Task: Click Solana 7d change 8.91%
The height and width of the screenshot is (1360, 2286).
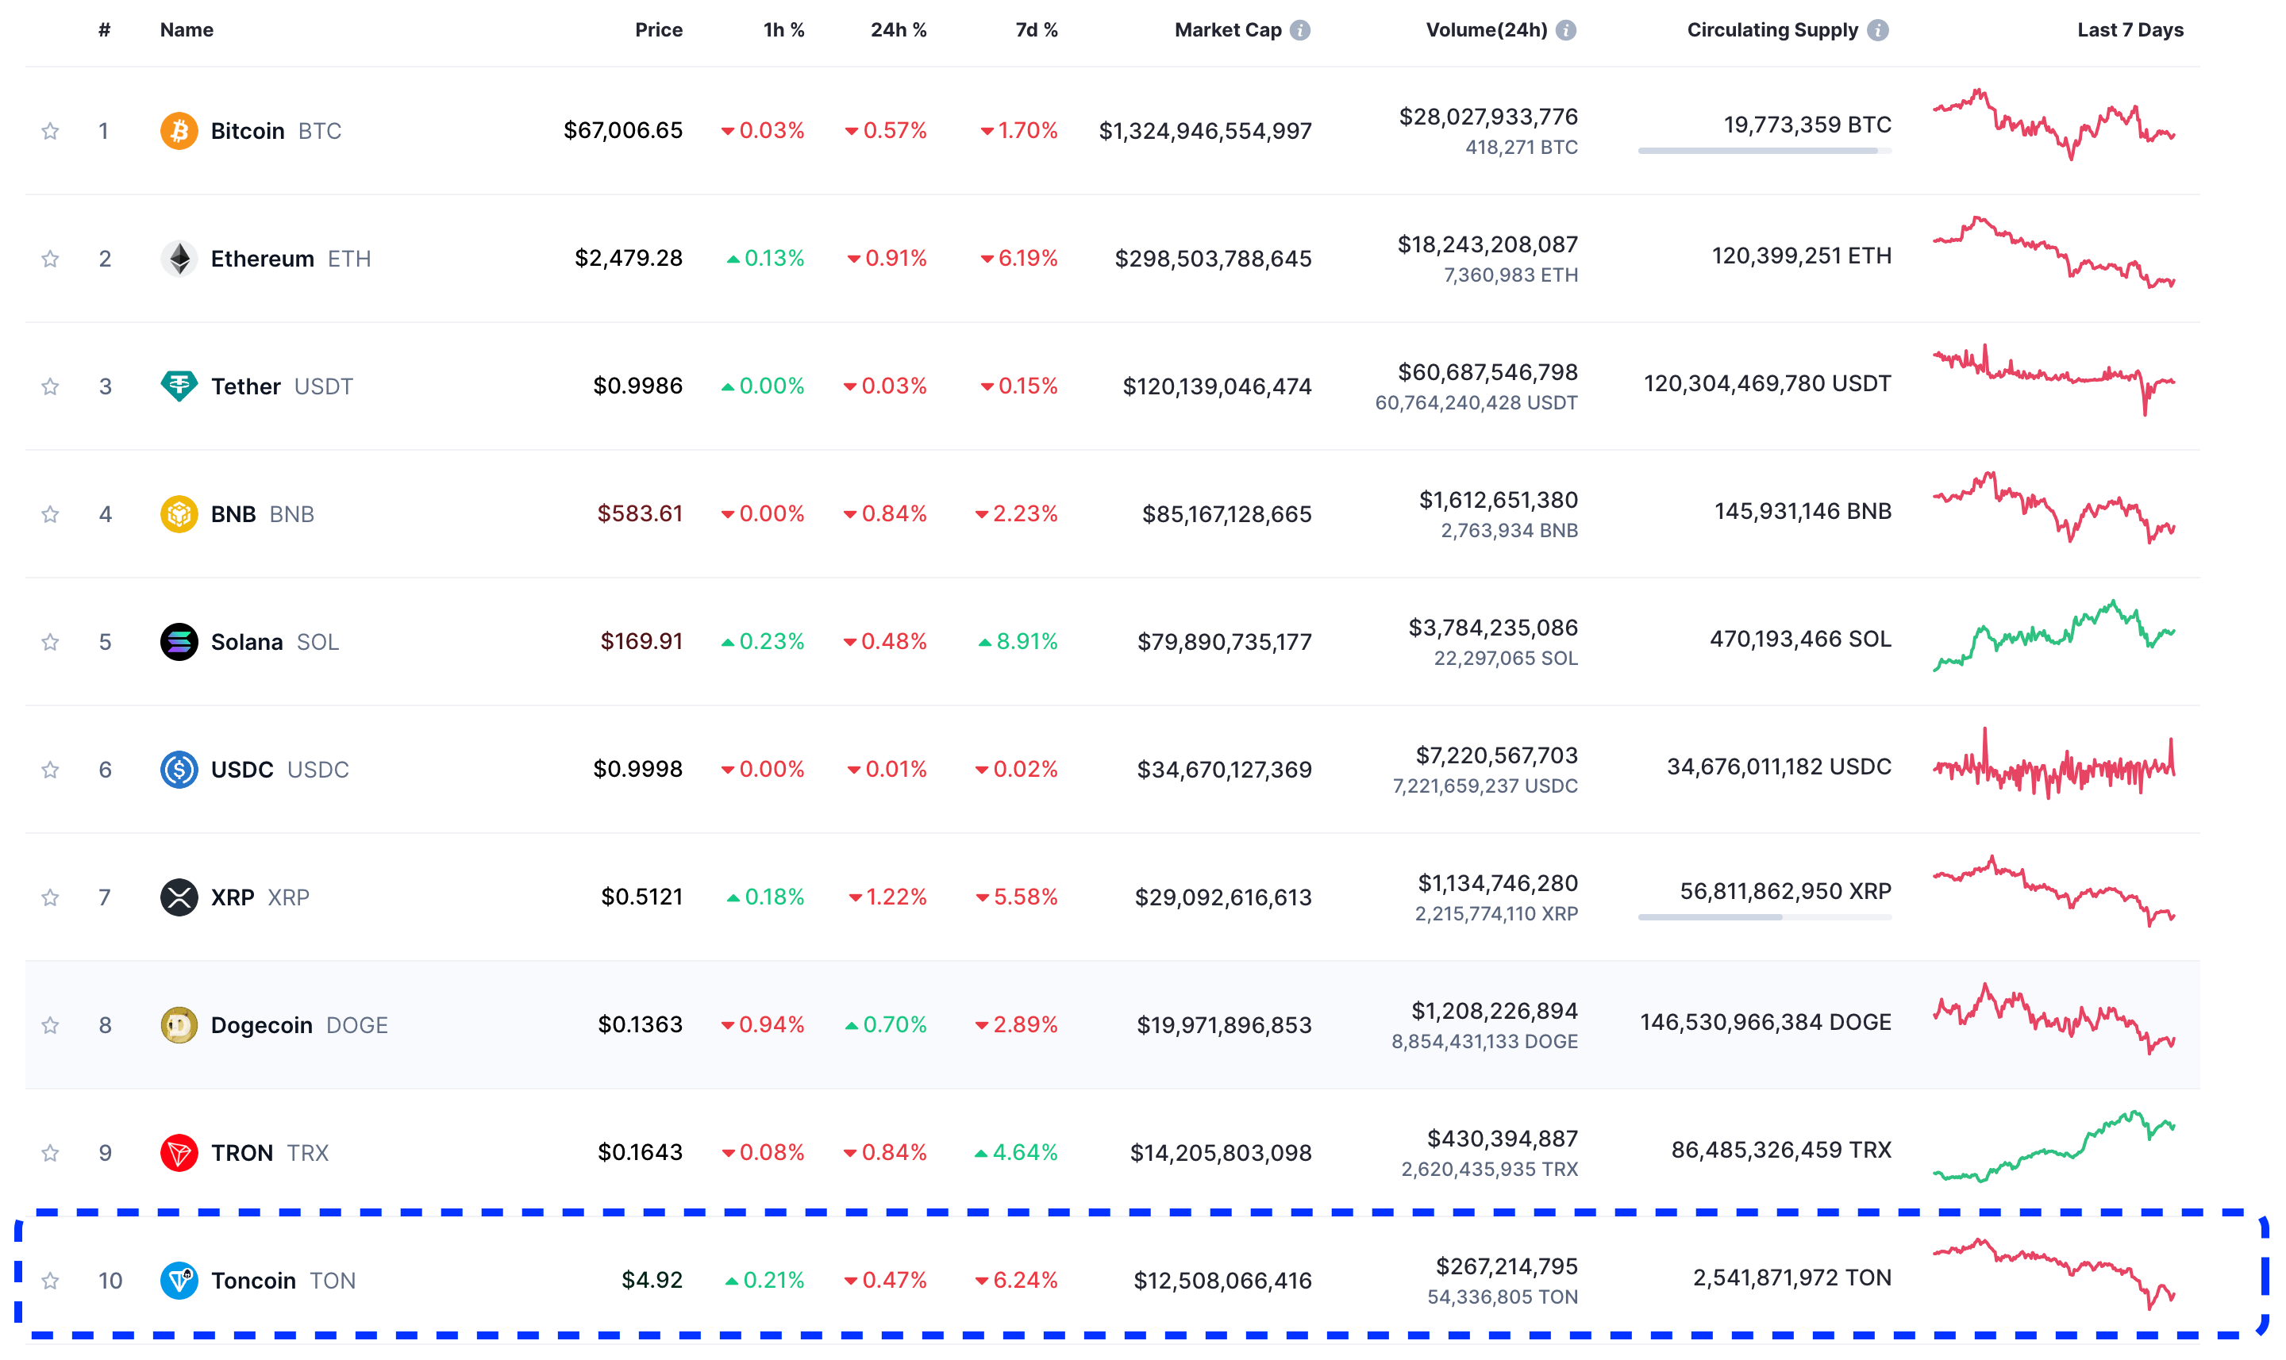Action: pyautogui.click(x=1018, y=640)
